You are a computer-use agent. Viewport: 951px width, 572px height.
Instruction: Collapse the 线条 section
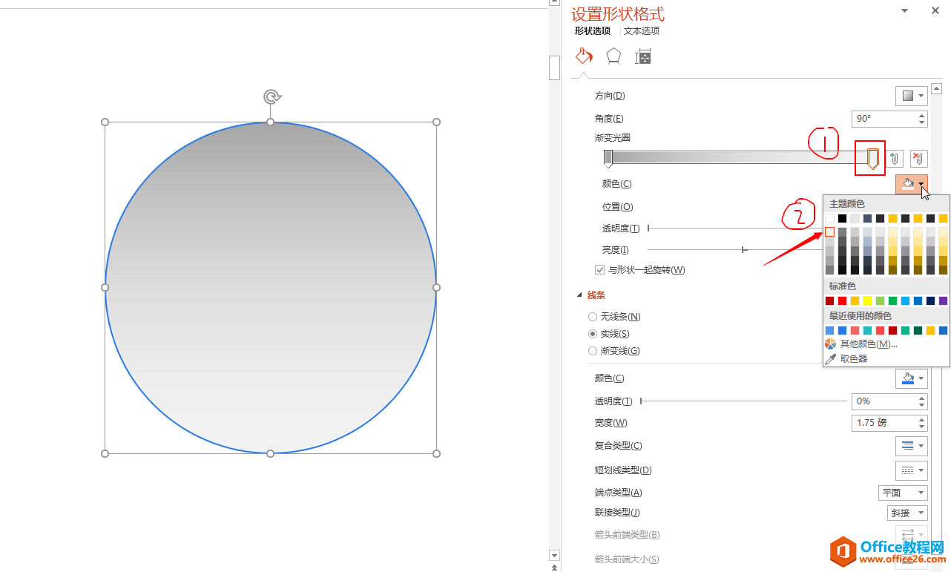580,295
